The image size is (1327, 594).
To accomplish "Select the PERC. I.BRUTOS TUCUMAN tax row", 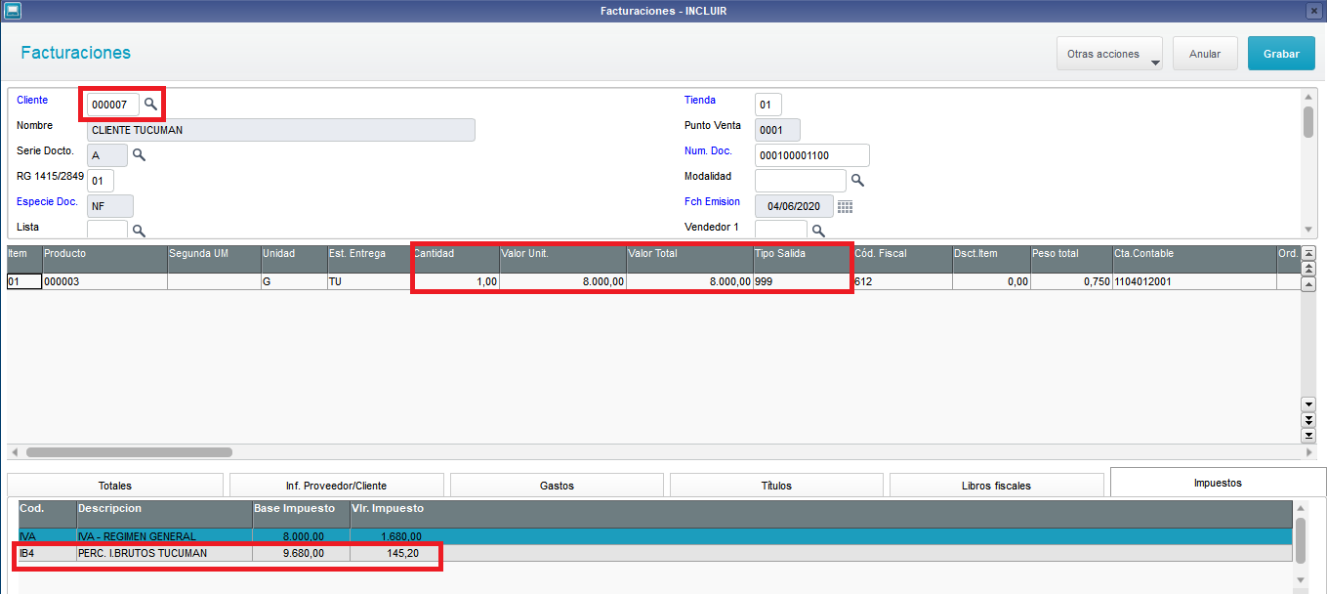I will [655, 553].
